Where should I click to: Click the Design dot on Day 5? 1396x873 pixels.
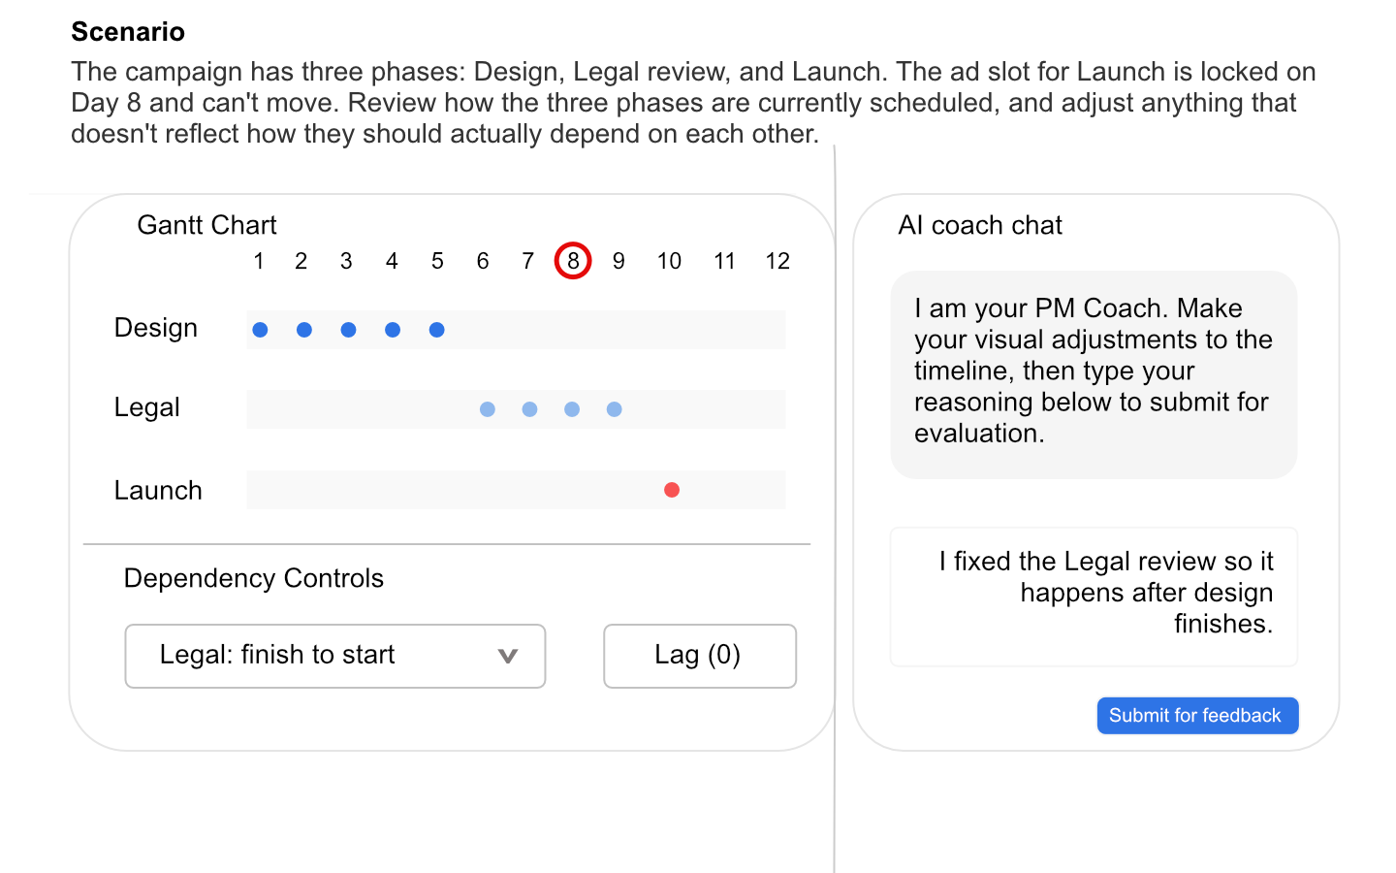437,330
